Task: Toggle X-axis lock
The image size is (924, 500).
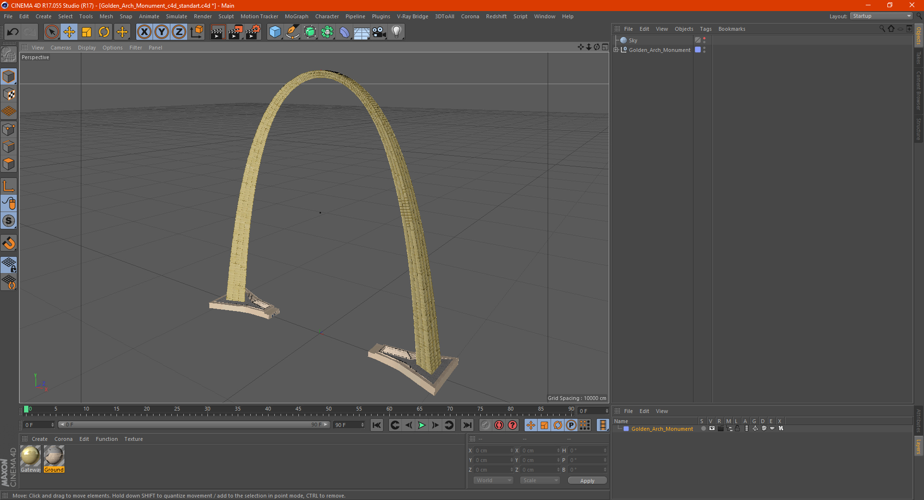Action: tap(144, 32)
